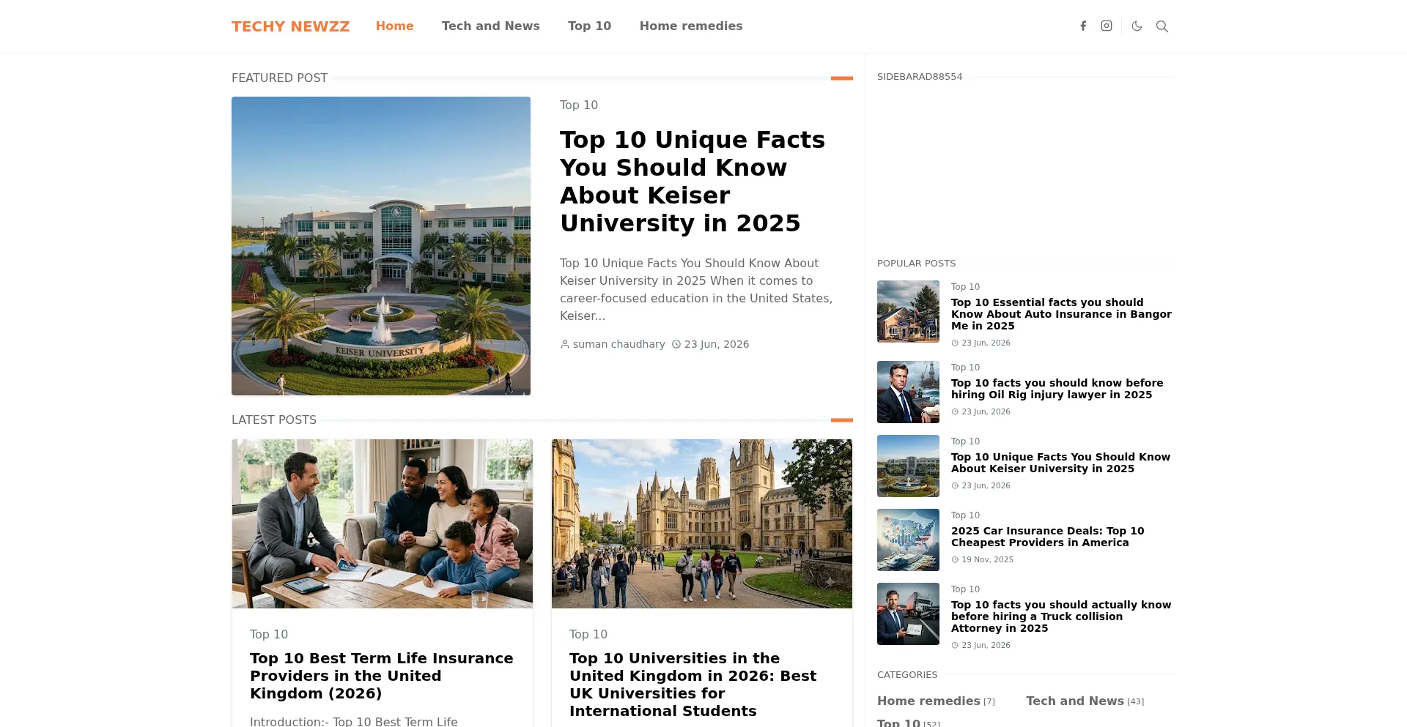Viewport: 1407px width, 727px height.
Task: Open Oil Rig injury lawyer popular post
Action: tap(1057, 389)
